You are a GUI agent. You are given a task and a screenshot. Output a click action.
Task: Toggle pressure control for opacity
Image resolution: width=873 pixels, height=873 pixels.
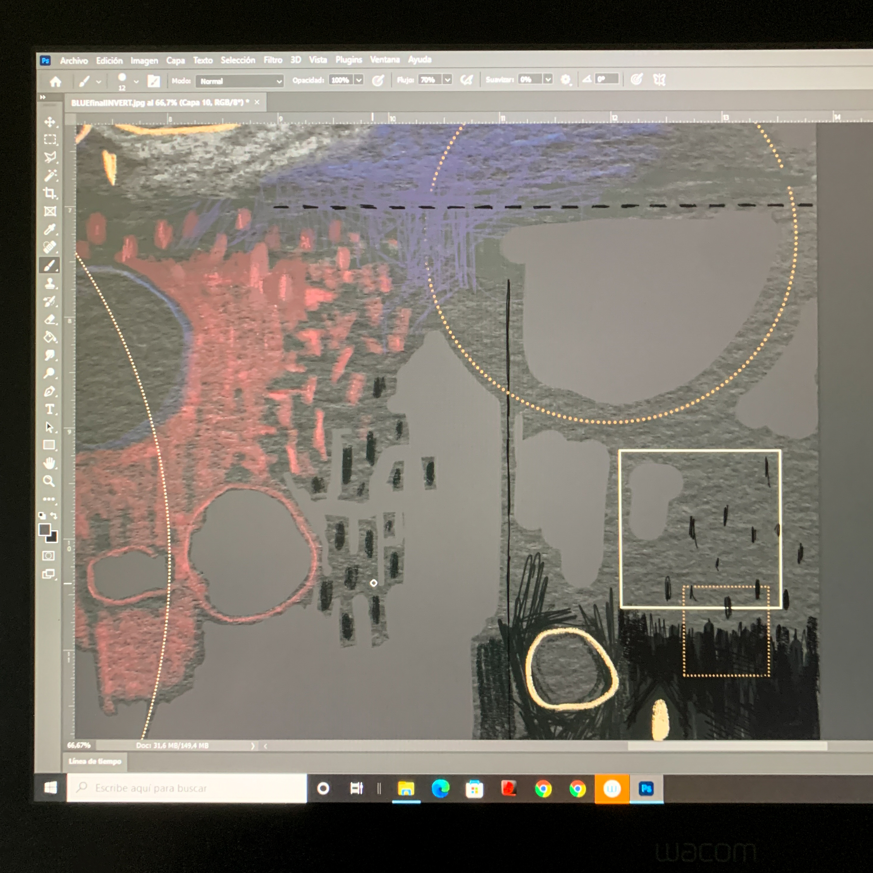point(378,80)
